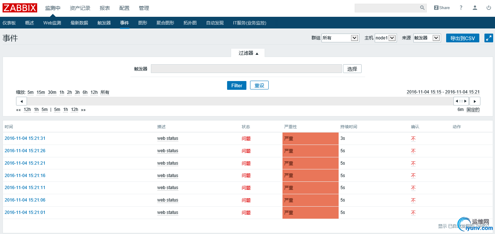Switch to the Web监测 submenu tab
495x234 pixels.
click(x=52, y=23)
